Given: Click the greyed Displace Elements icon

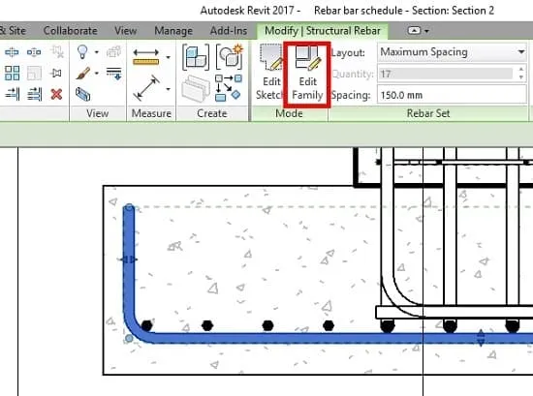Looking at the screenshot, I should pos(113,52).
